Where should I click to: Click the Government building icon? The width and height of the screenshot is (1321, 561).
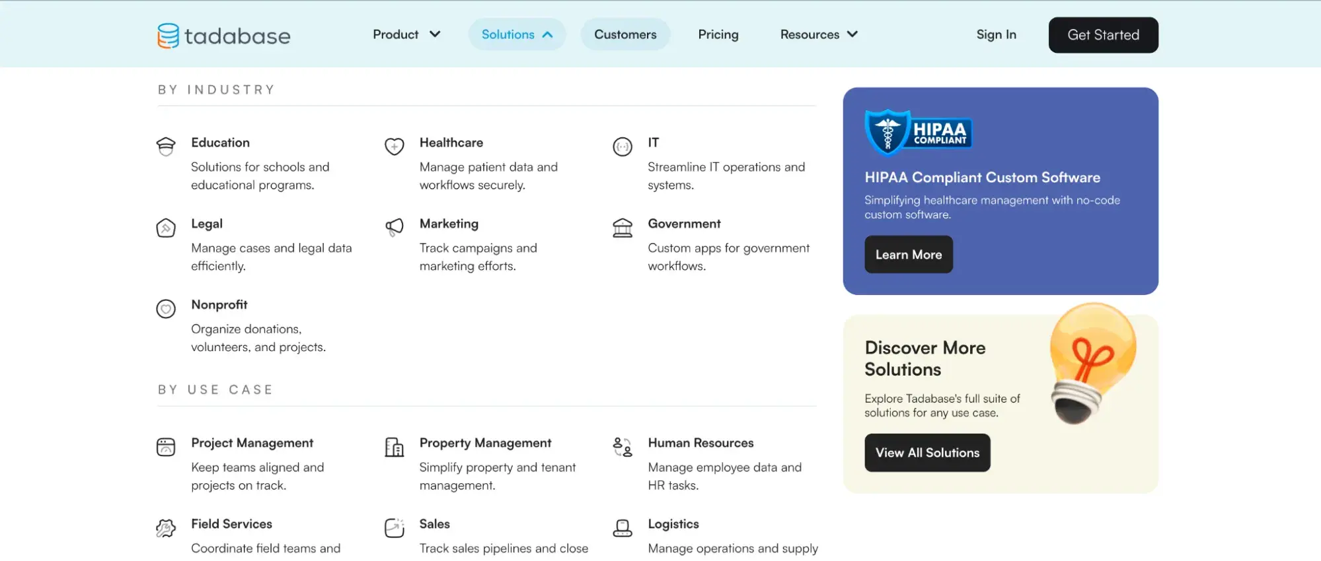click(x=623, y=228)
